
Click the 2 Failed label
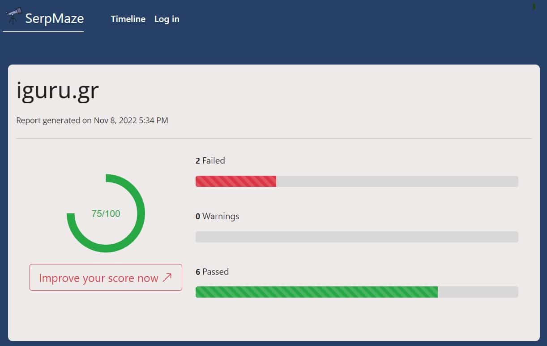click(x=210, y=160)
